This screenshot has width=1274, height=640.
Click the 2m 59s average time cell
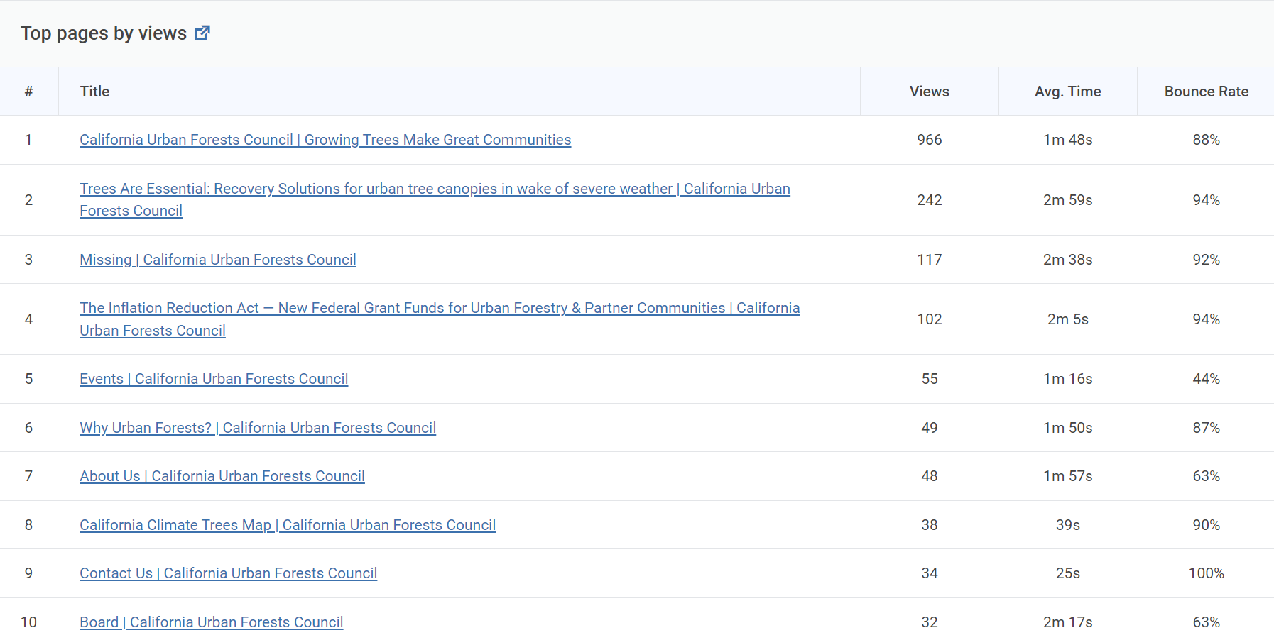pyautogui.click(x=1068, y=200)
